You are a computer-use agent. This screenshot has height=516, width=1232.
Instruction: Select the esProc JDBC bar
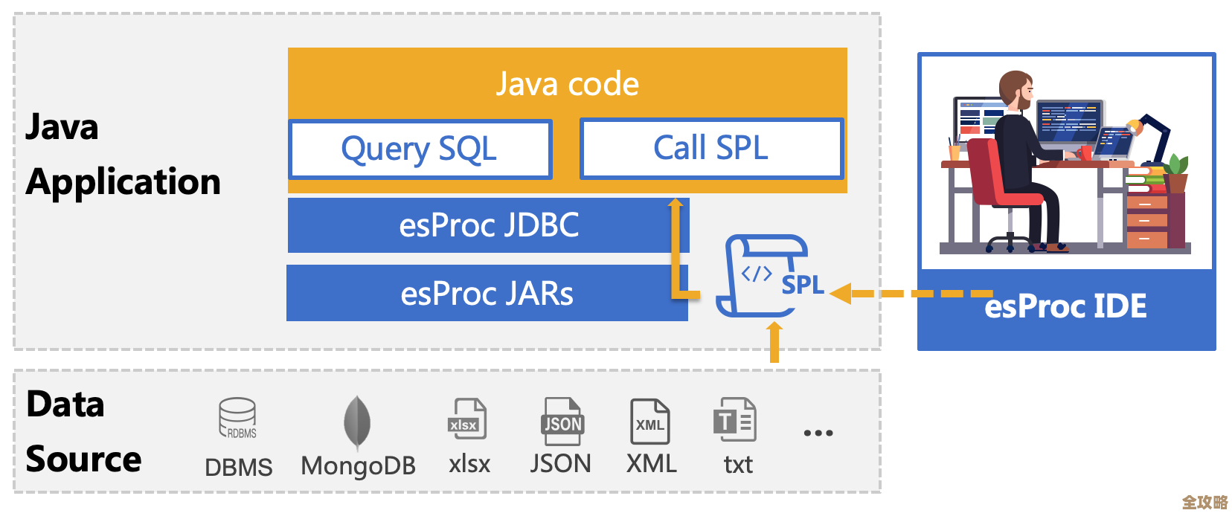488,225
